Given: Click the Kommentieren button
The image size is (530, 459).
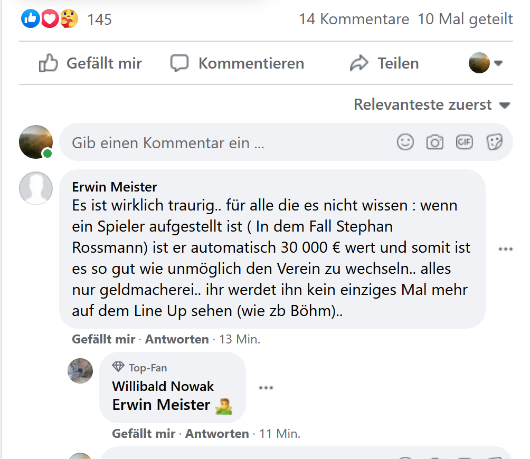Looking at the screenshot, I should tap(238, 64).
